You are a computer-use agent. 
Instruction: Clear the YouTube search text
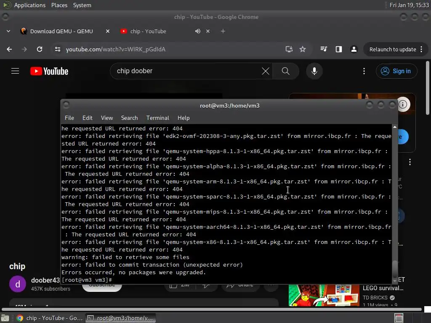pyautogui.click(x=266, y=71)
